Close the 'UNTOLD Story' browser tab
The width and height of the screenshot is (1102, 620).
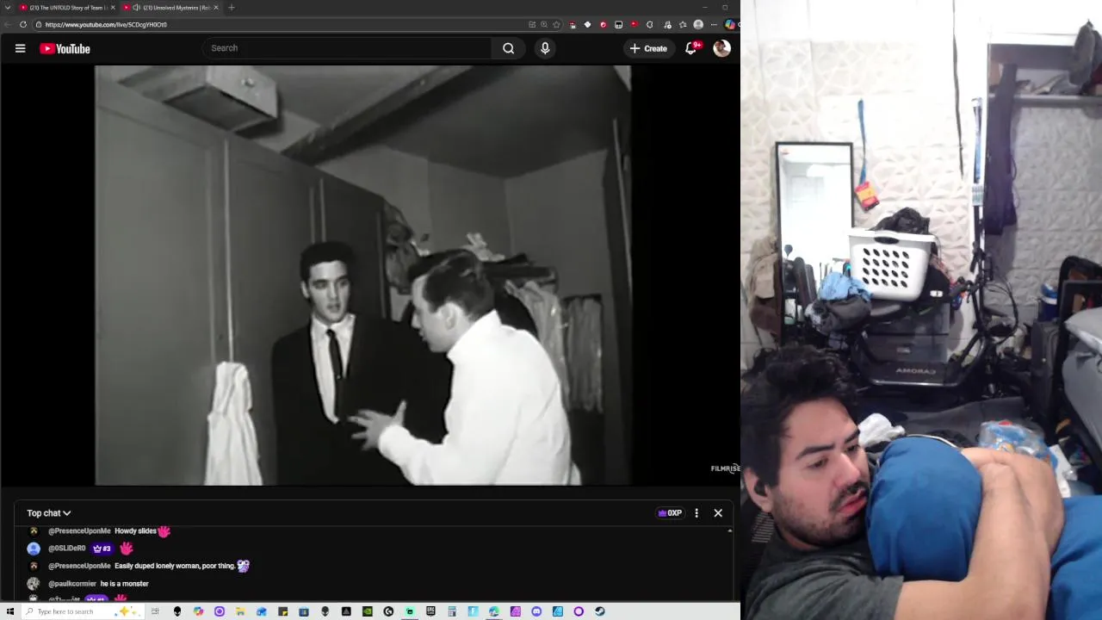112,8
